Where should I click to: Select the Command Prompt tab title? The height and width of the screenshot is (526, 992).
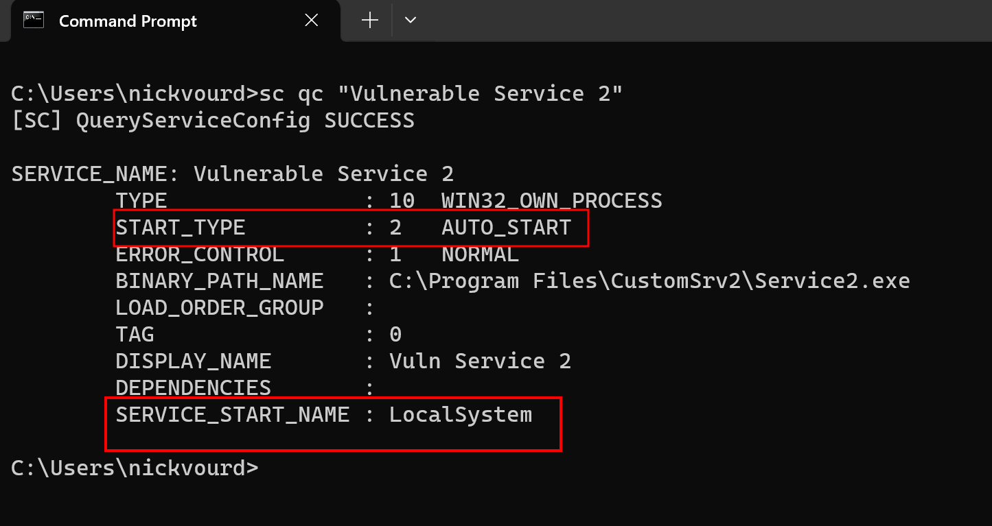pos(128,21)
